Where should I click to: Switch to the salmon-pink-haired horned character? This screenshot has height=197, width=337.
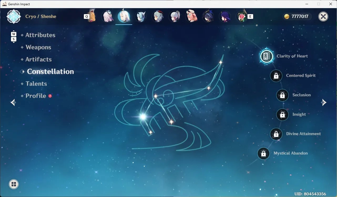pos(191,16)
